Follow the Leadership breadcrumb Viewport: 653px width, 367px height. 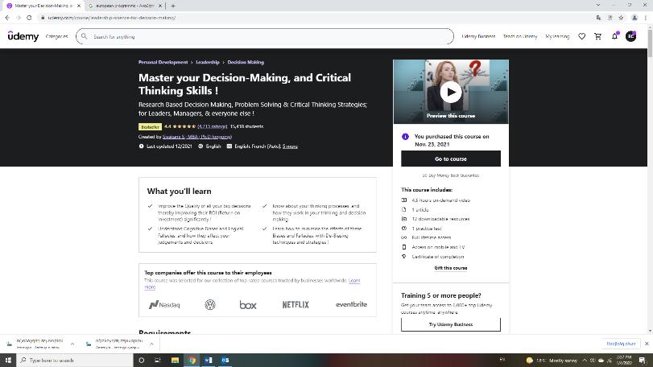click(208, 63)
